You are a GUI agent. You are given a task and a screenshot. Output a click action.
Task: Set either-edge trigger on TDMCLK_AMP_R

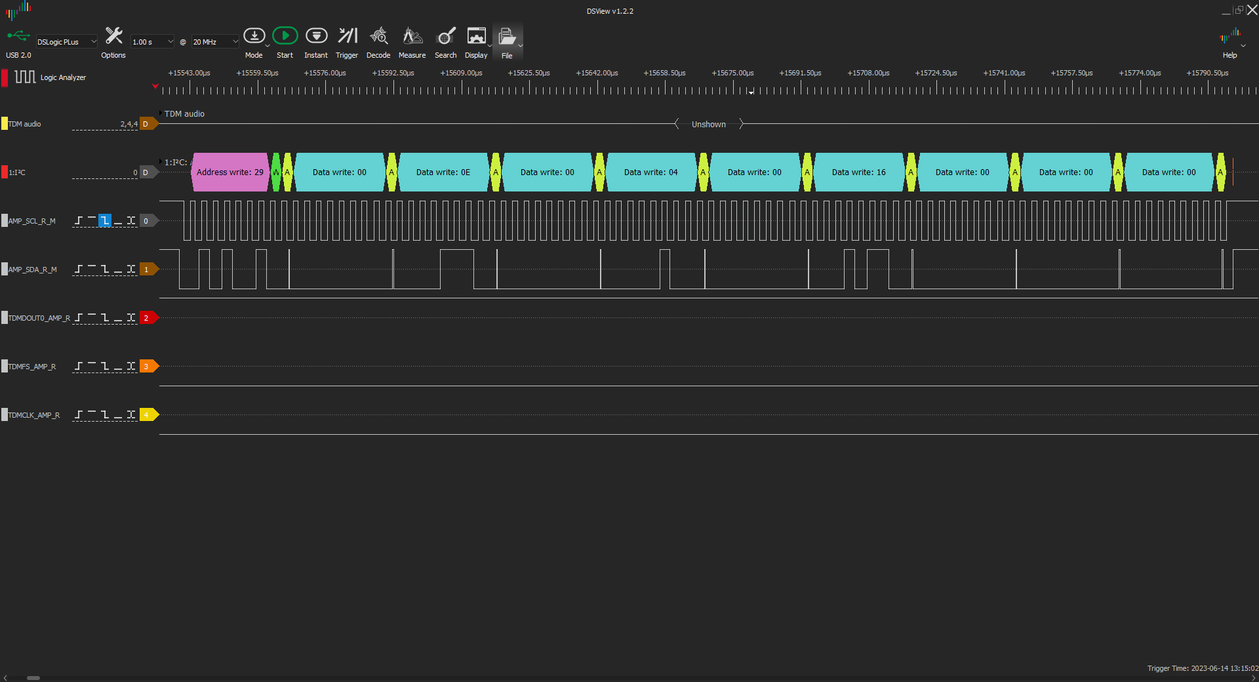tap(131, 414)
